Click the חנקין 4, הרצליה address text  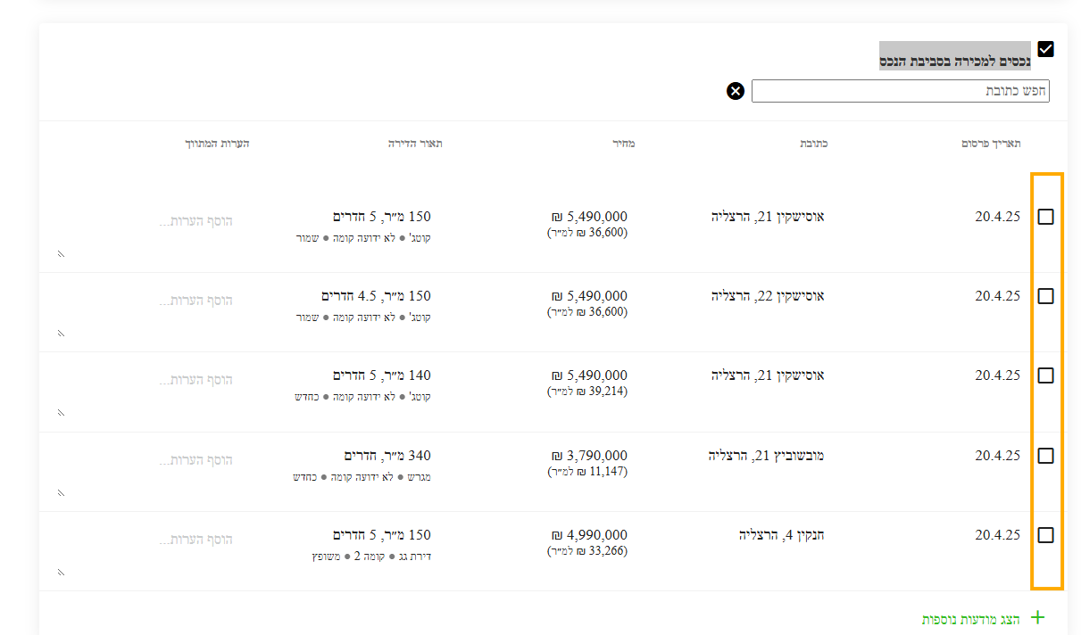(x=781, y=535)
